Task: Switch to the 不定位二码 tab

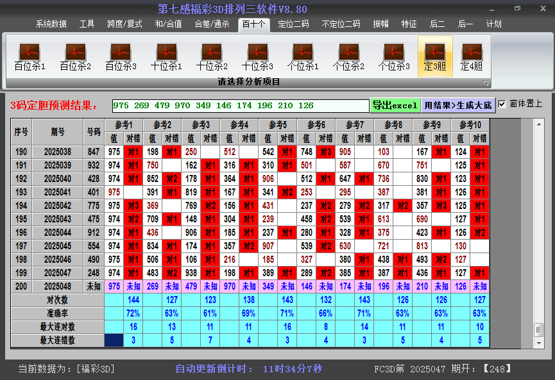Action: [341, 24]
